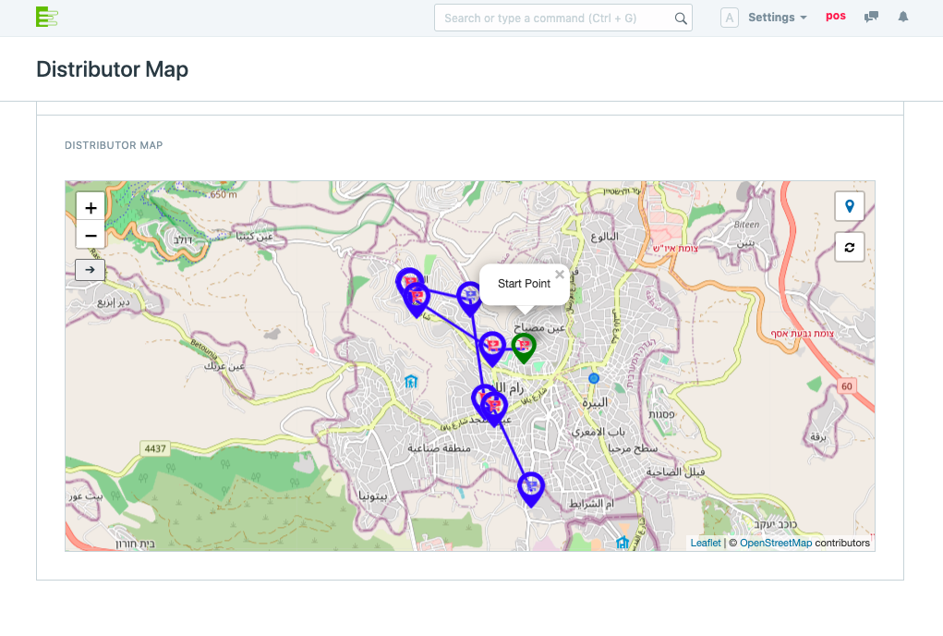
Task: Open the Leaflet attribution link
Action: [706, 543]
